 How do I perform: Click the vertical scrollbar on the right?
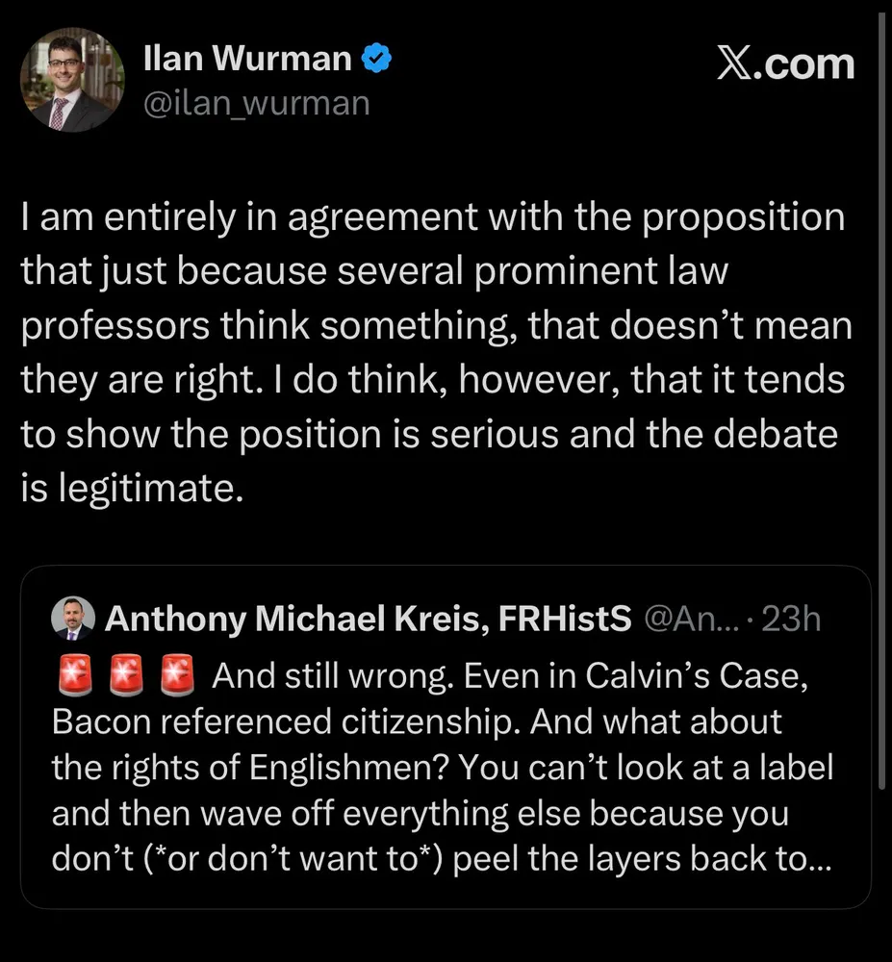point(881,385)
